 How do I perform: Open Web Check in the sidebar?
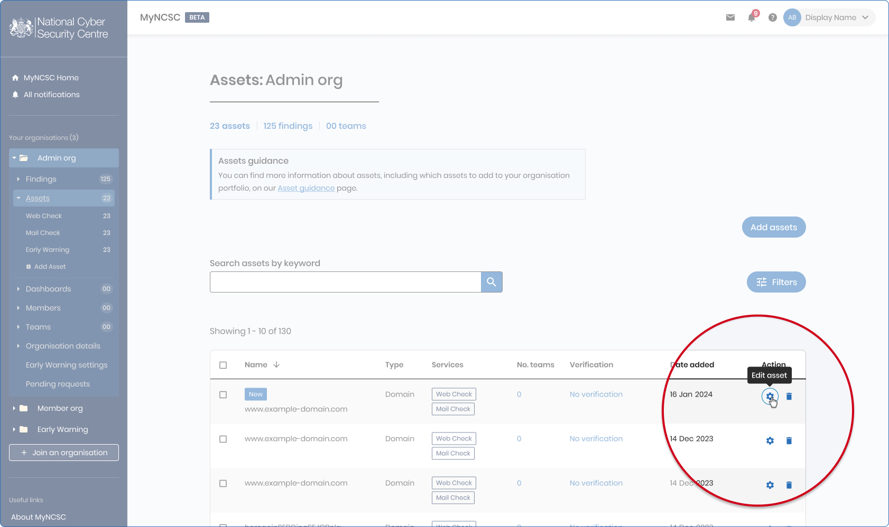pos(44,216)
